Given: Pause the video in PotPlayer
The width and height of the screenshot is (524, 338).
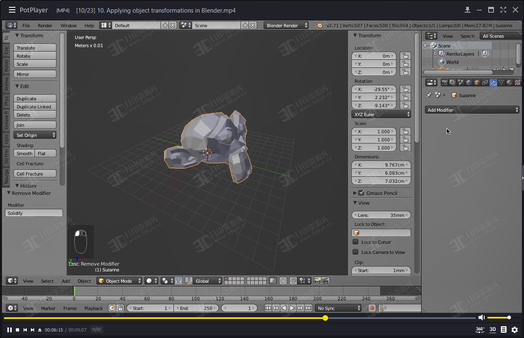Looking at the screenshot, I should coord(9,329).
